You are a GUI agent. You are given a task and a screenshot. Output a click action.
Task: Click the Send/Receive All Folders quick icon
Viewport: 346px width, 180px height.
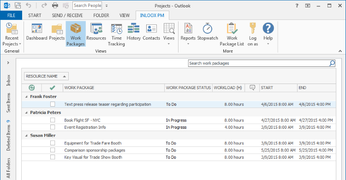coord(18,5)
